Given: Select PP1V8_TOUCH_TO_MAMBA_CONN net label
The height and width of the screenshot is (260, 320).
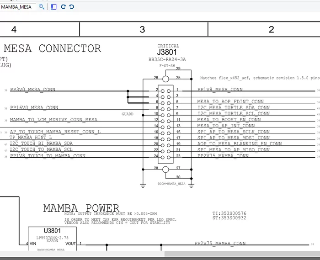Looking at the screenshot, I should [x=48, y=156].
